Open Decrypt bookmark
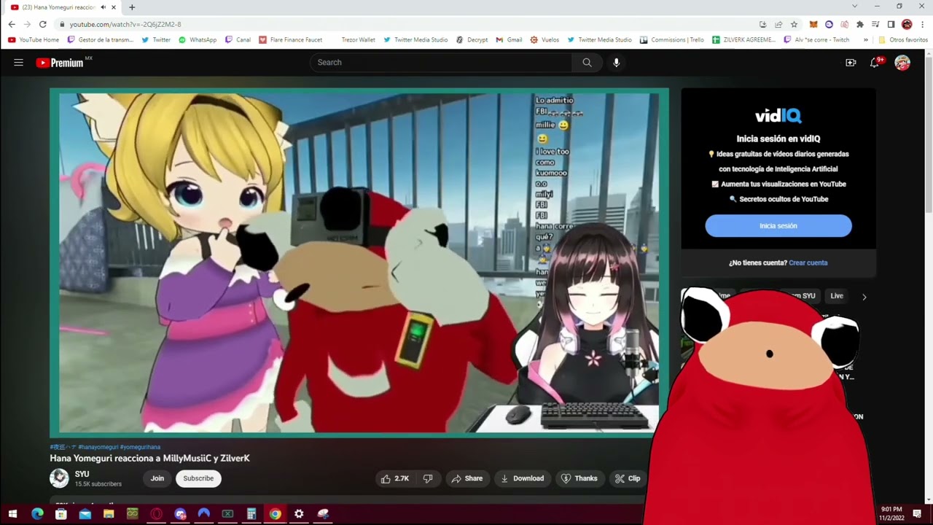The height and width of the screenshot is (525, 933). click(x=472, y=40)
